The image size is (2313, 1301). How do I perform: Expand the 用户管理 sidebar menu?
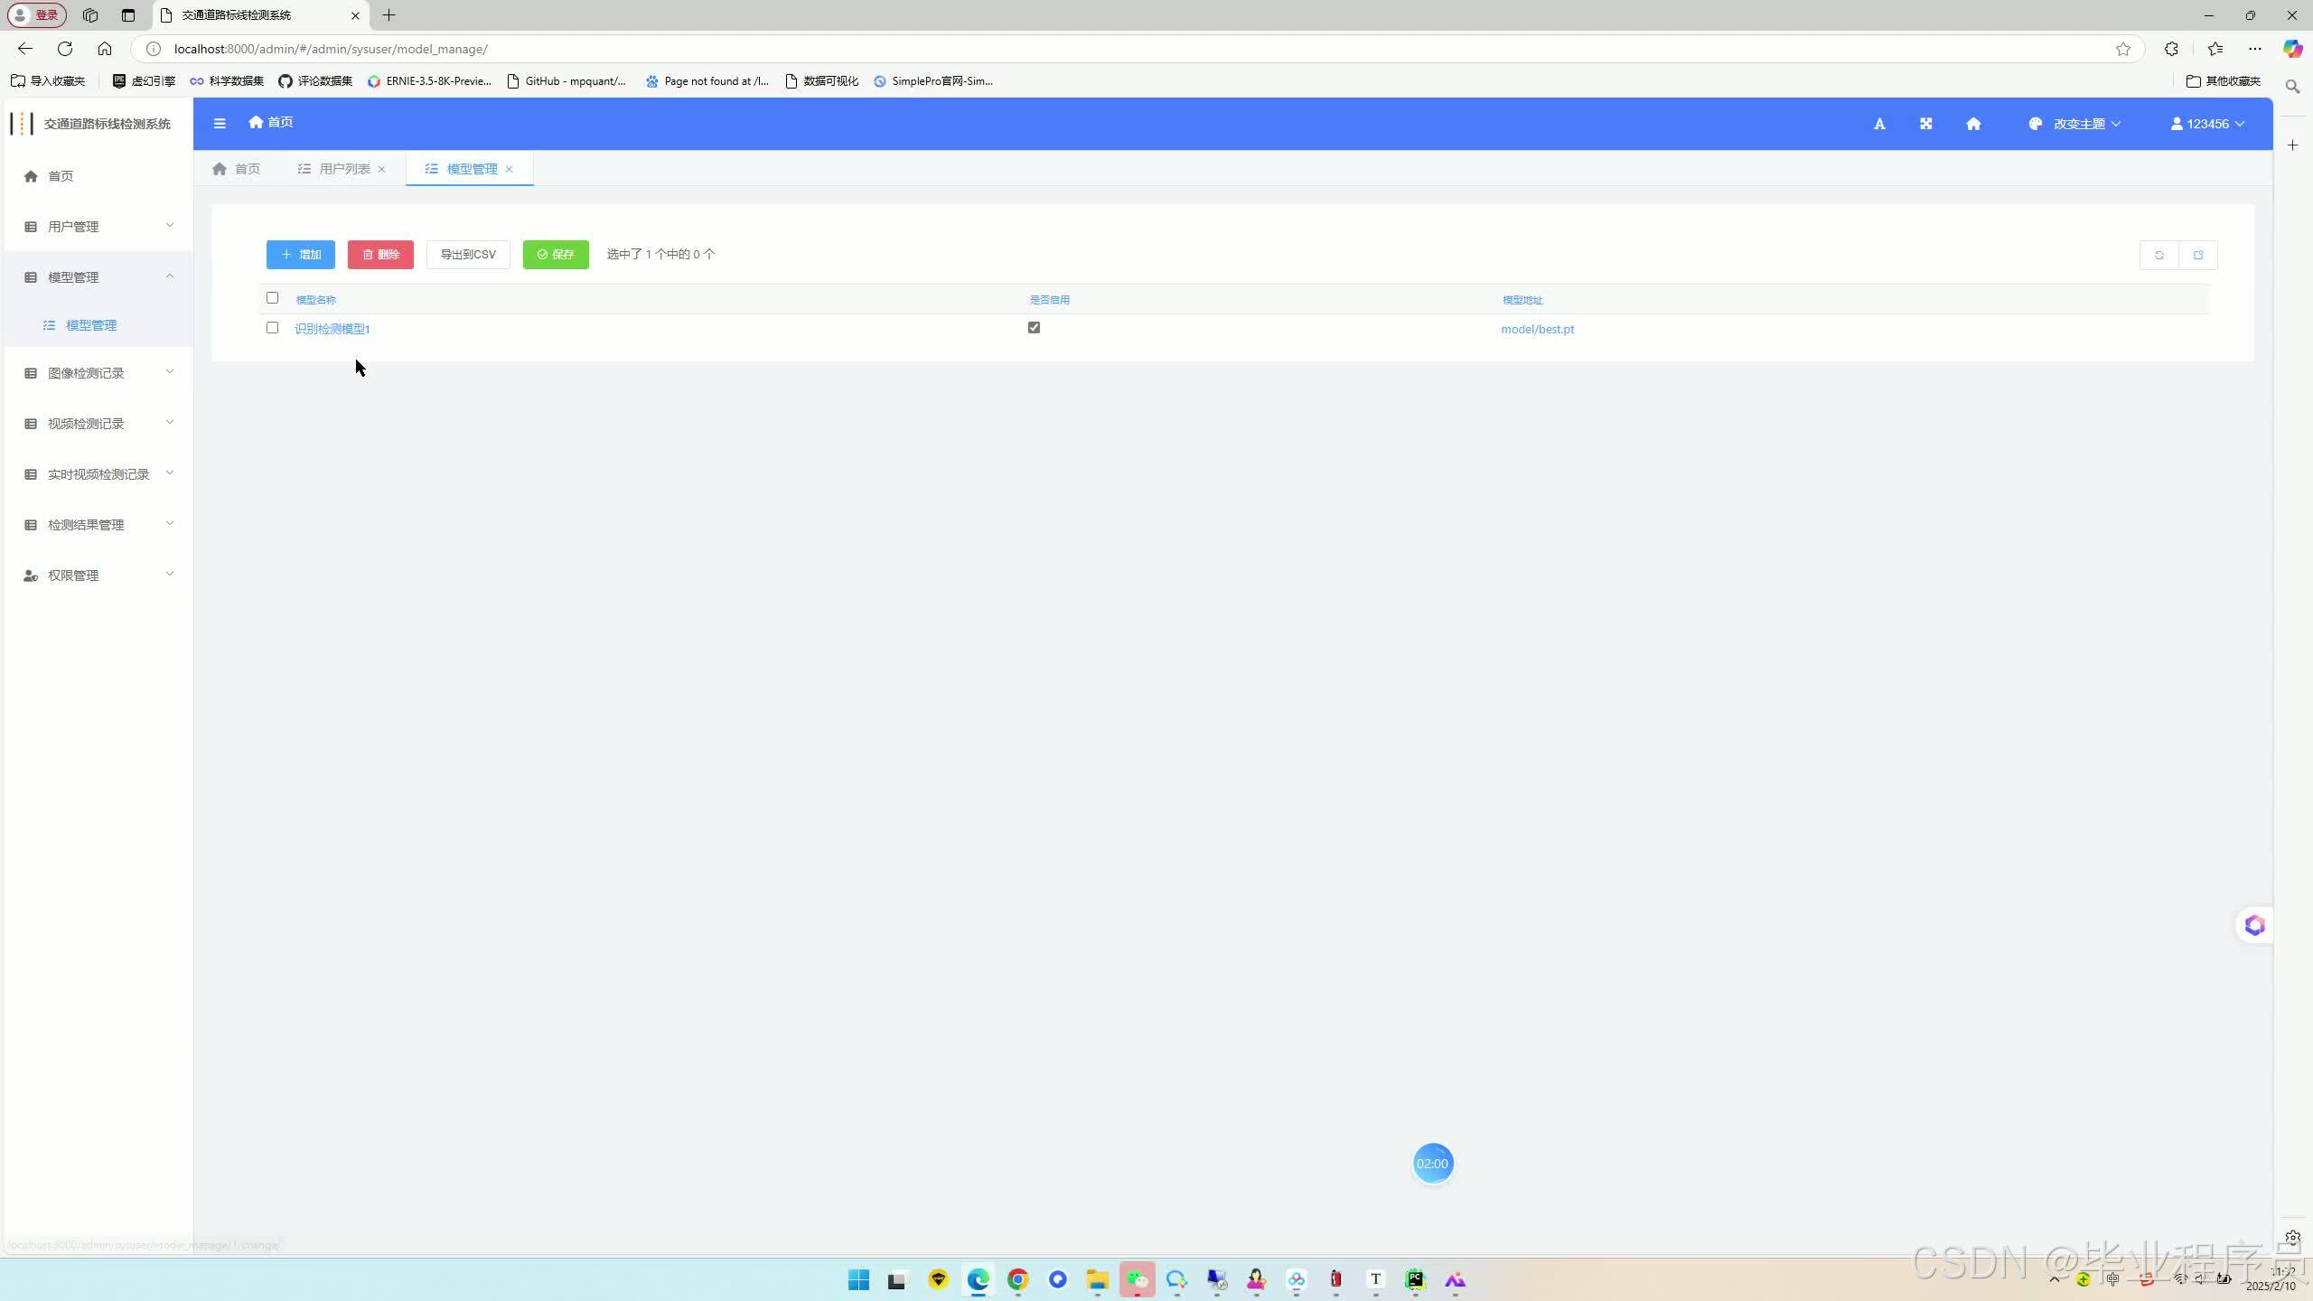click(x=98, y=227)
